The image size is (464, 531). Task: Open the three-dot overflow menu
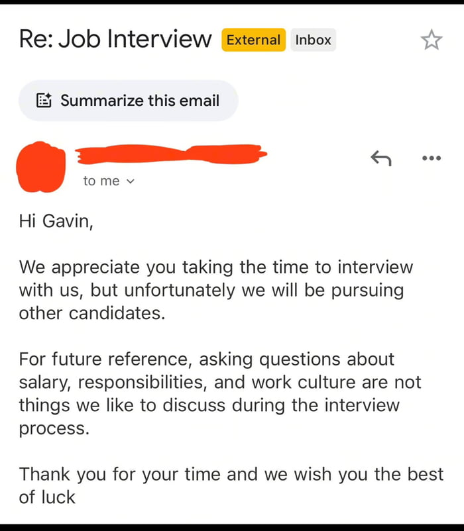point(431,158)
